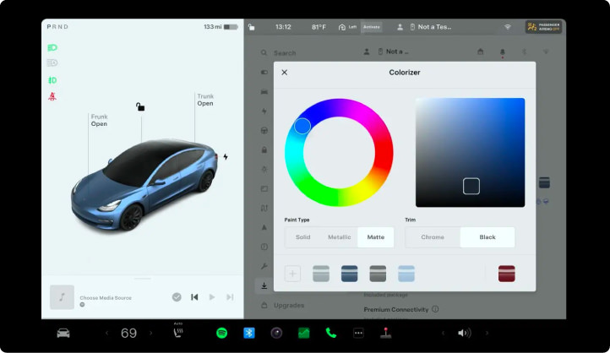The image size is (610, 353).
Task: Select Metallic paint type
Action: click(340, 237)
